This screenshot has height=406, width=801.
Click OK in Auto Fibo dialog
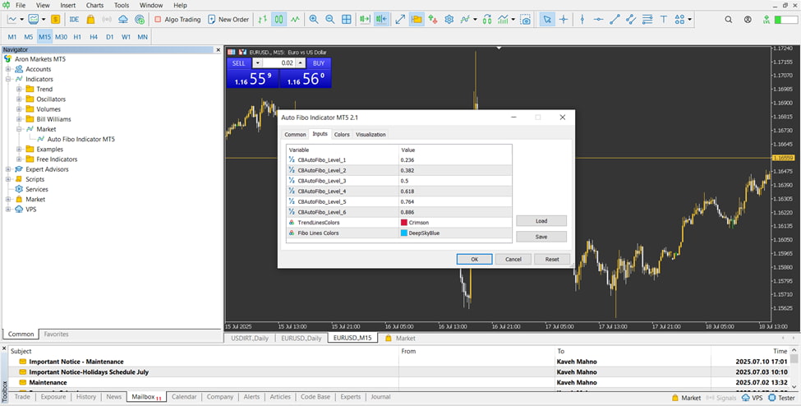coord(475,259)
